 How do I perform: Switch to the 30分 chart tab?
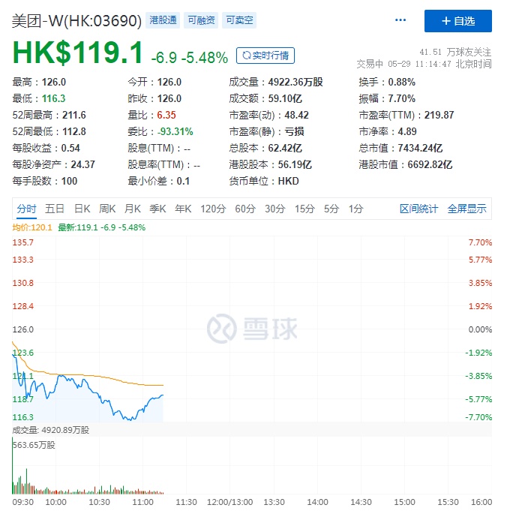click(x=275, y=209)
